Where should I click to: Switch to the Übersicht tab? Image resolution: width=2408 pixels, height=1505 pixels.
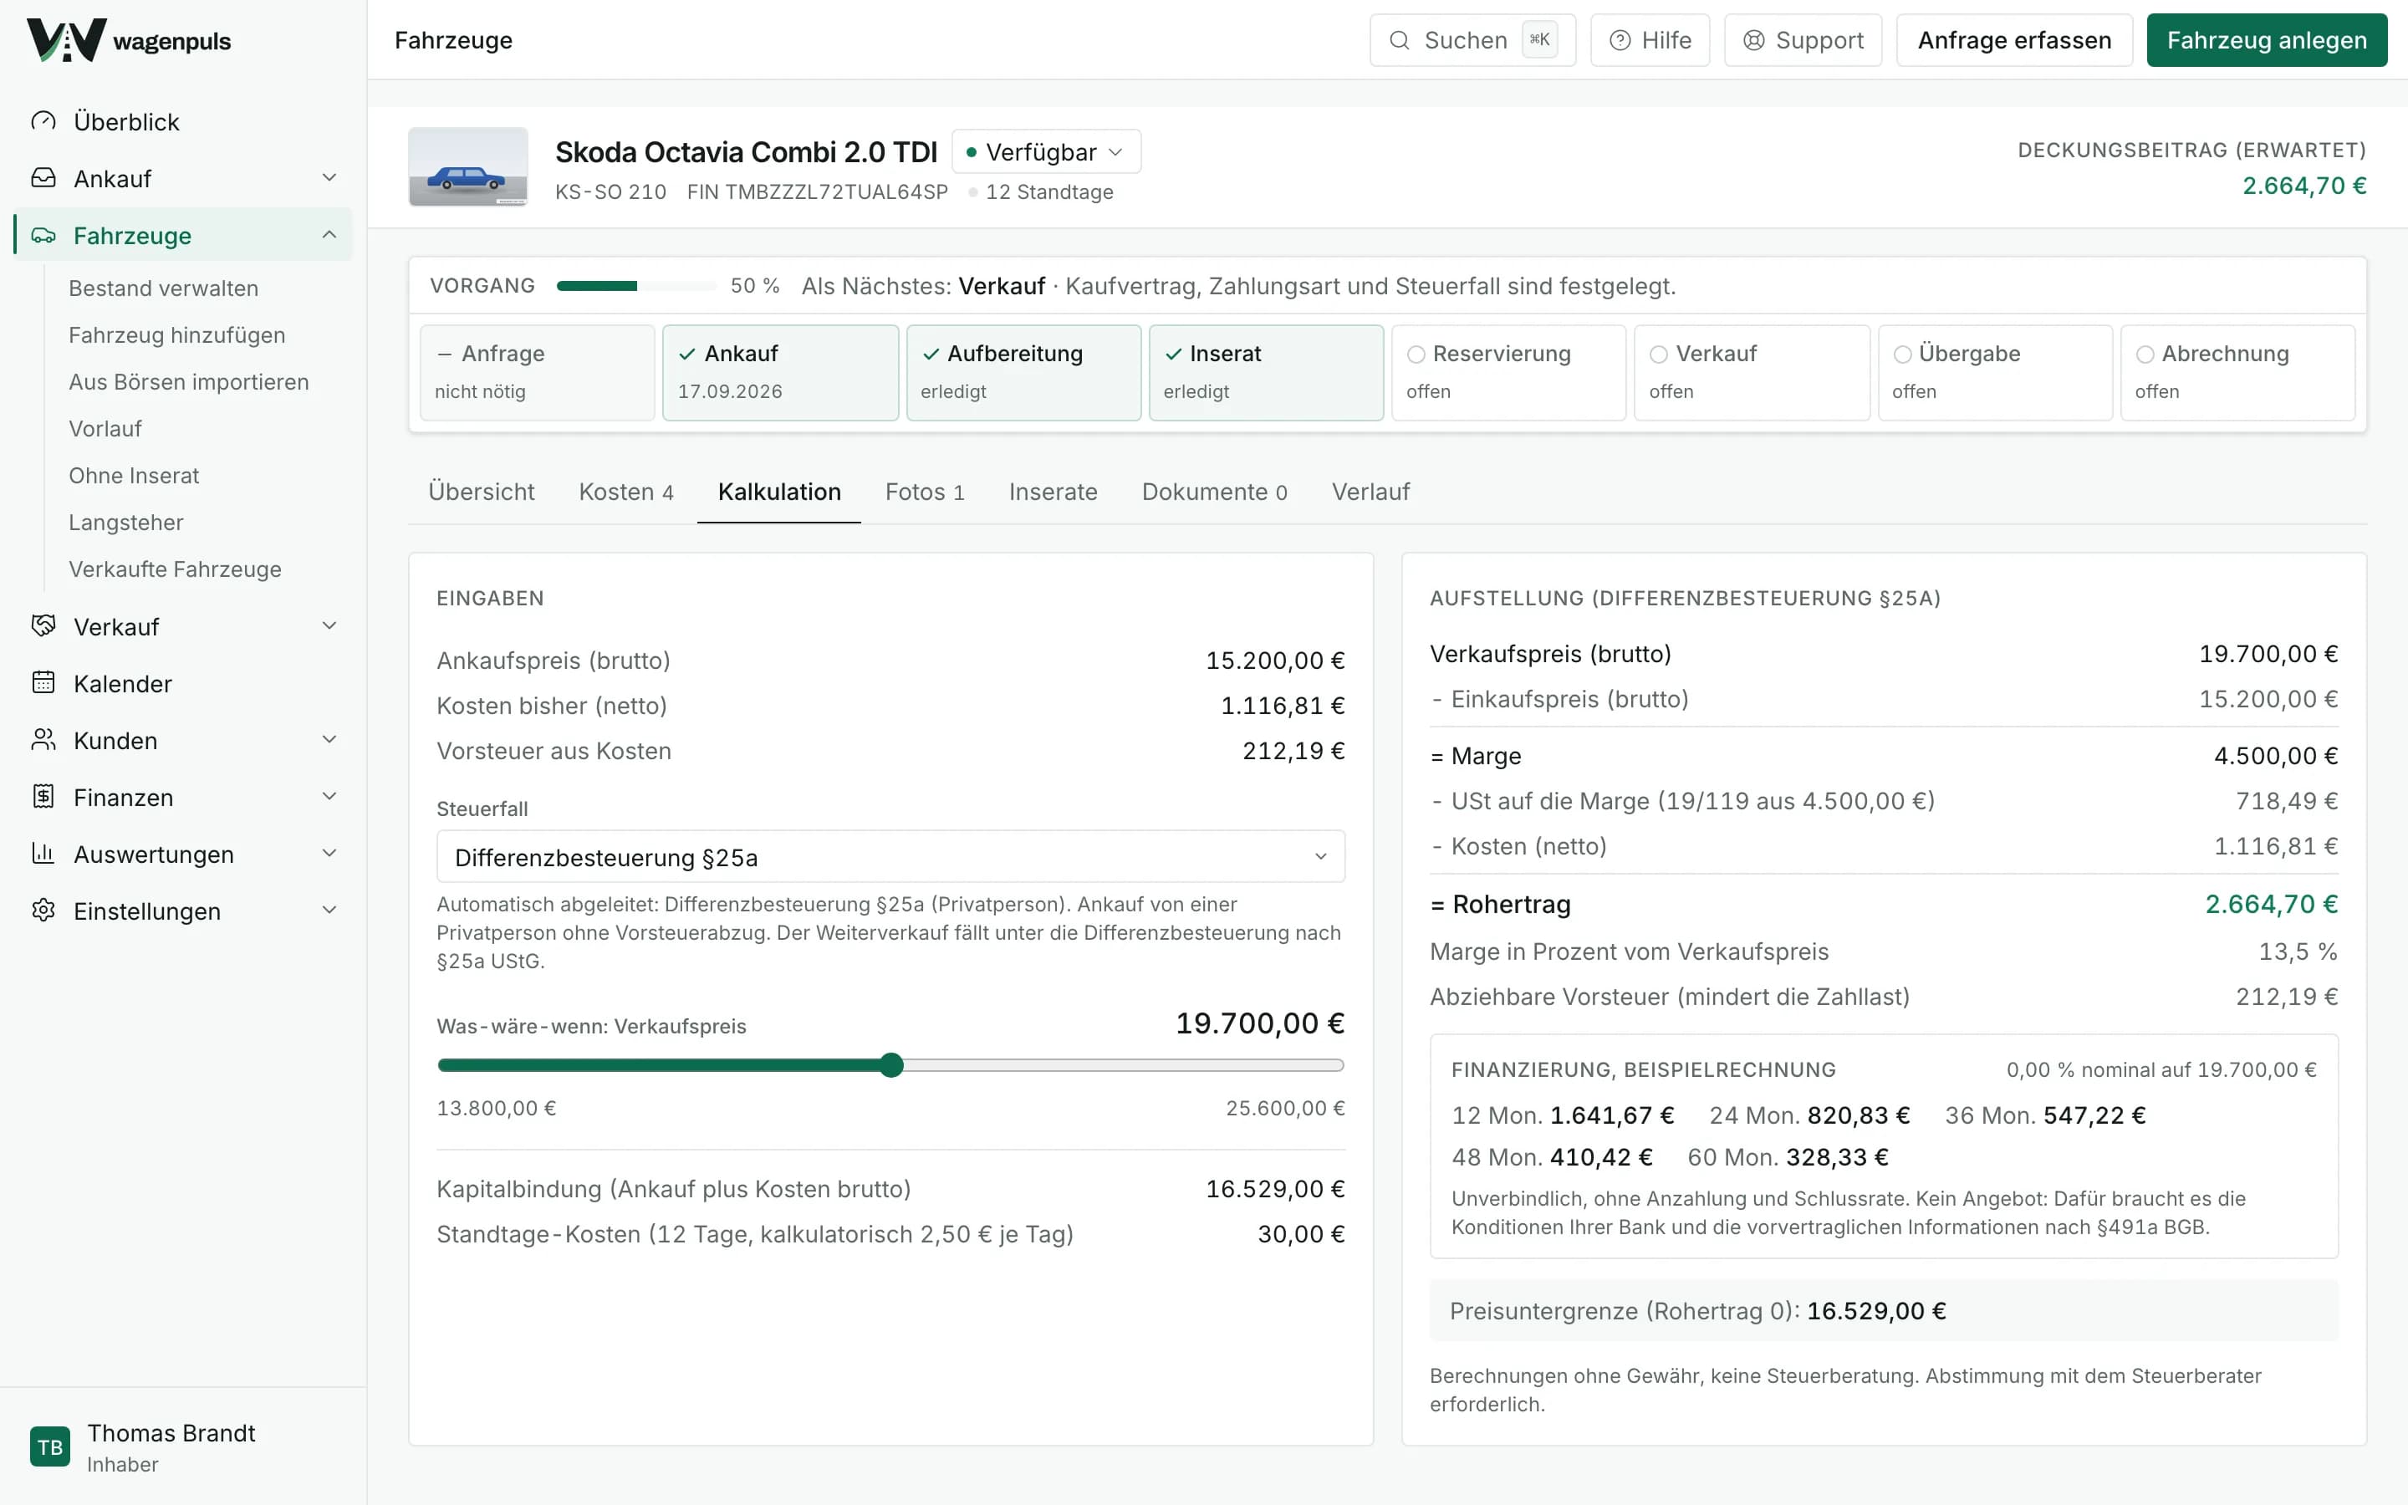coord(481,492)
